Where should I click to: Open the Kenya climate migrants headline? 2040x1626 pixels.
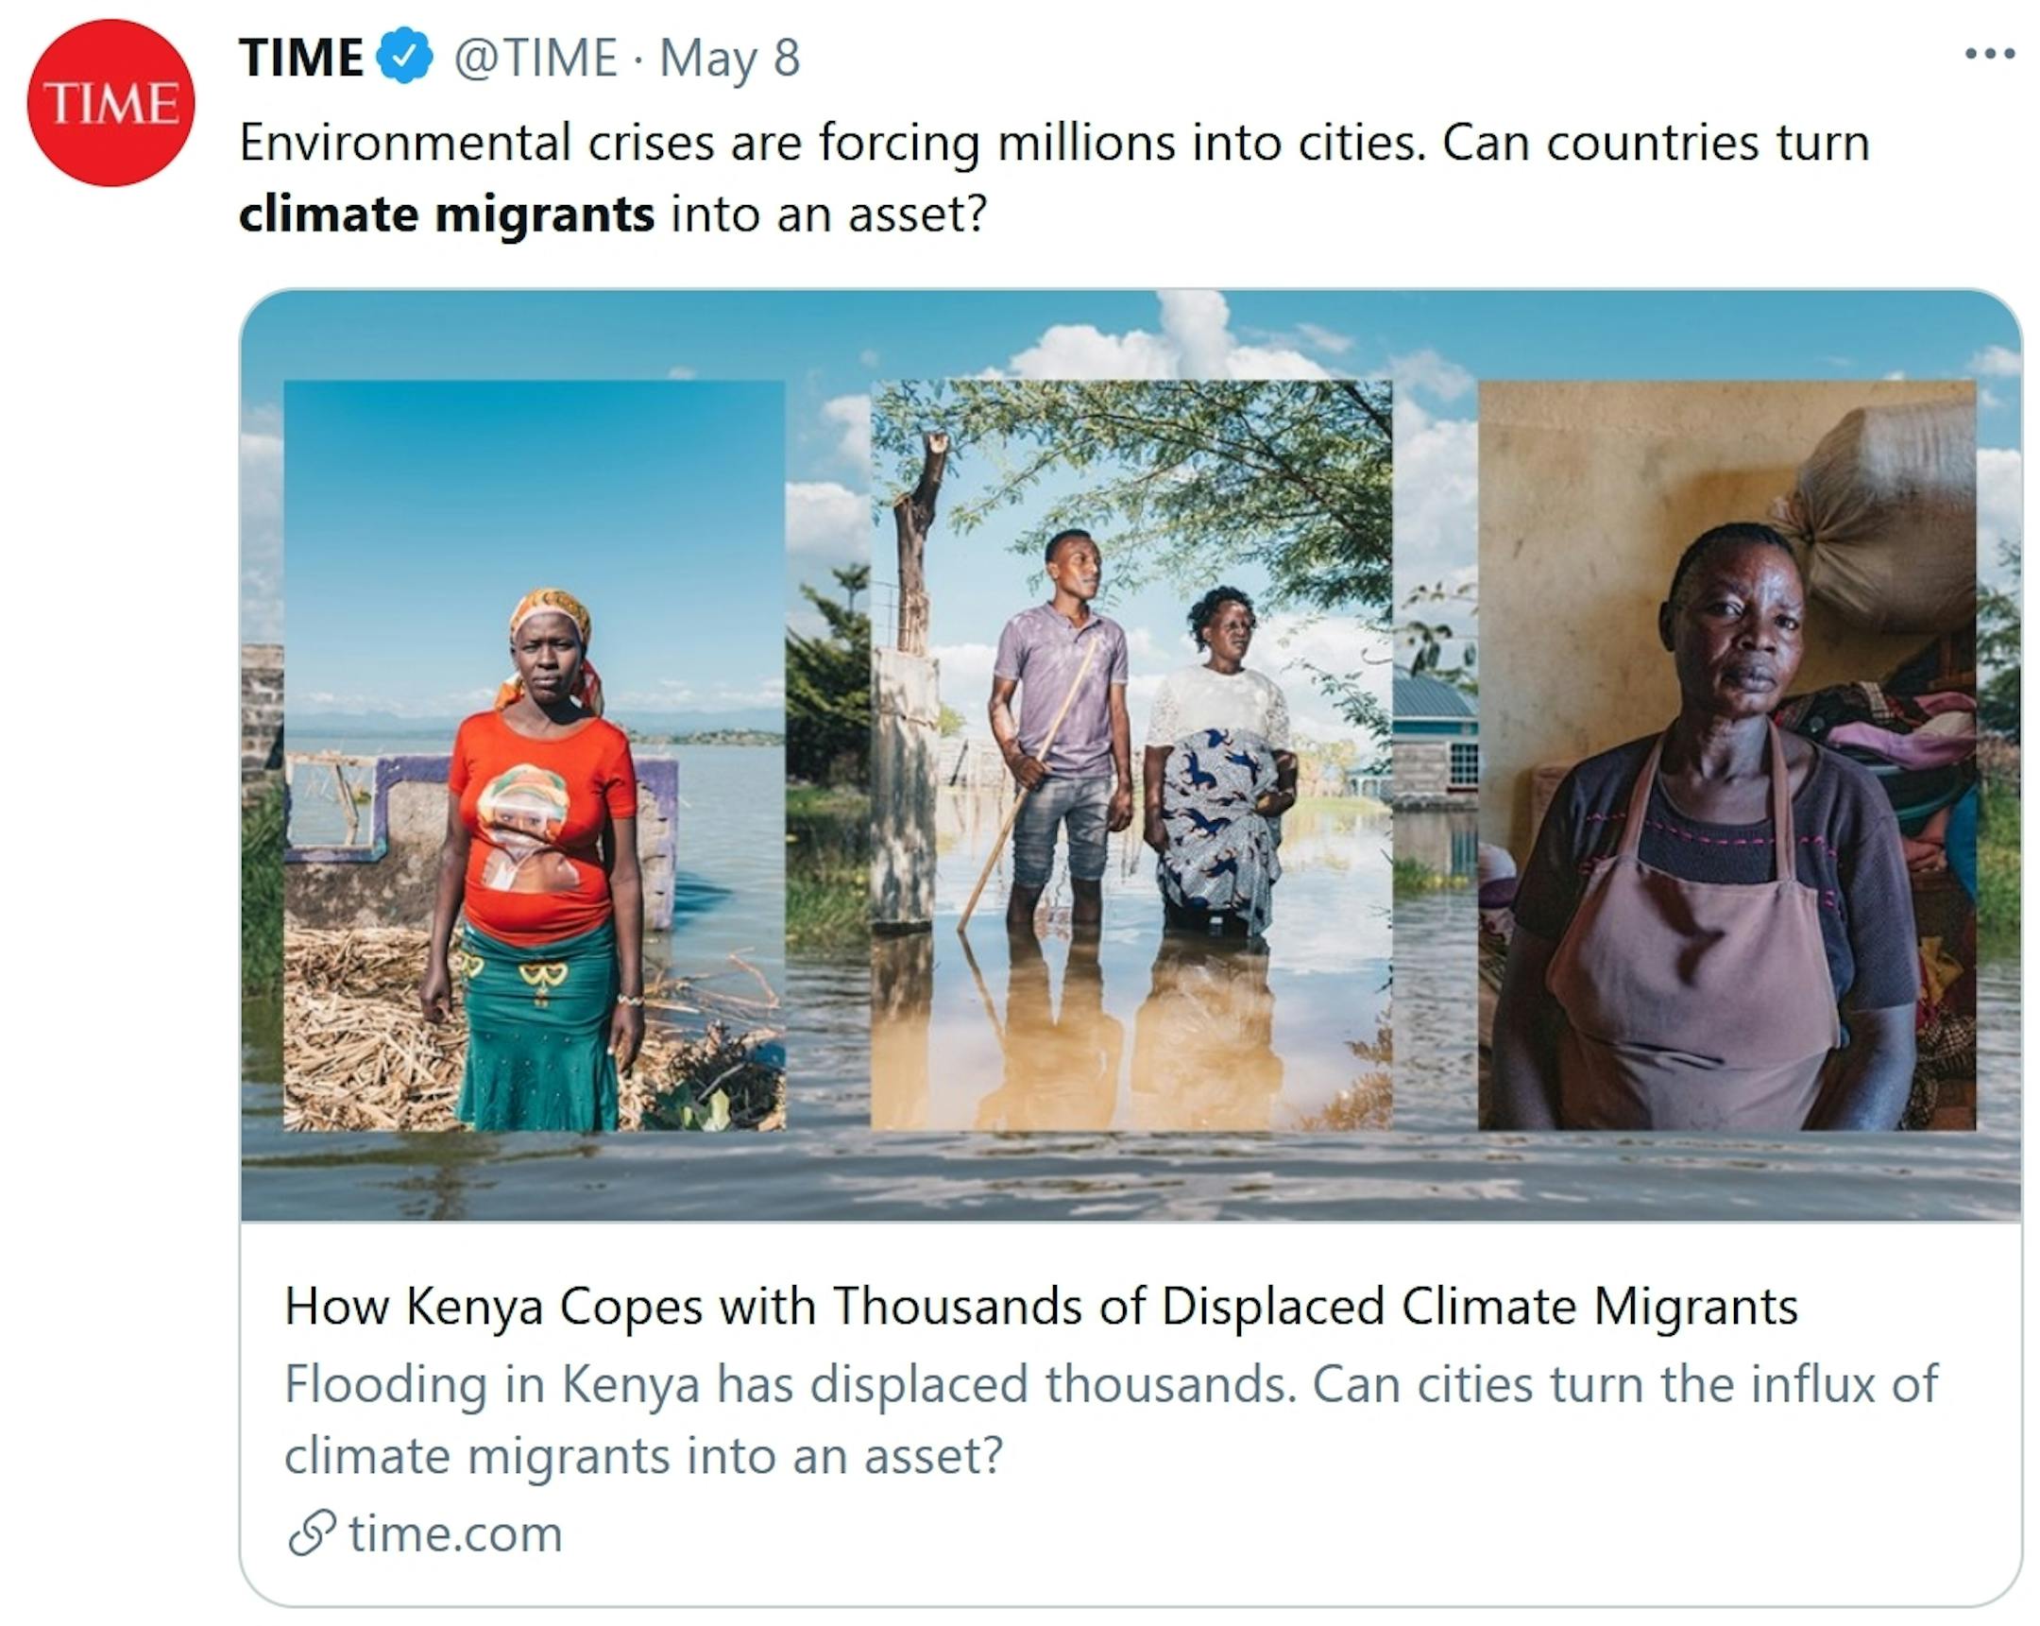1041,1306
